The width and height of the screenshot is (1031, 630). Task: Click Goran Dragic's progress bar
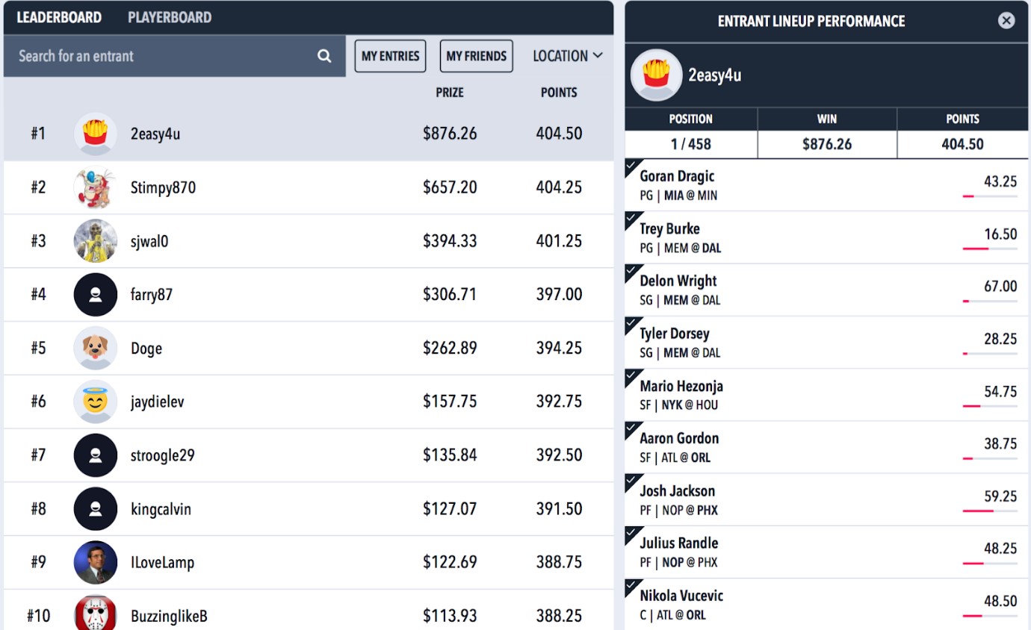(990, 196)
